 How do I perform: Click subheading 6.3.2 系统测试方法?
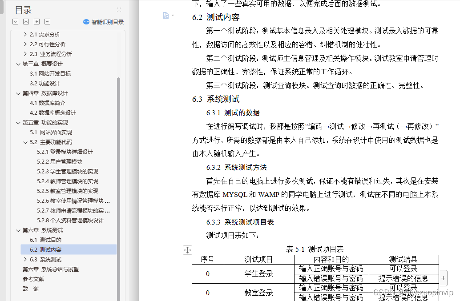click(237, 168)
